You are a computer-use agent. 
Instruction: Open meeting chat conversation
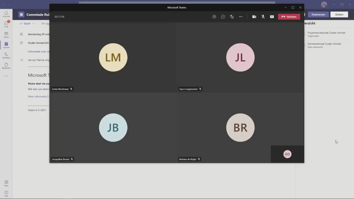(223, 17)
